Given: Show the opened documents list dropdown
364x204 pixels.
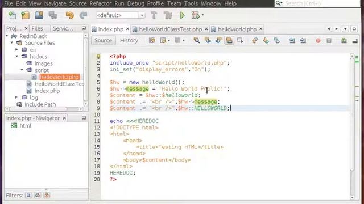Looking at the screenshot, I should click(345, 29).
